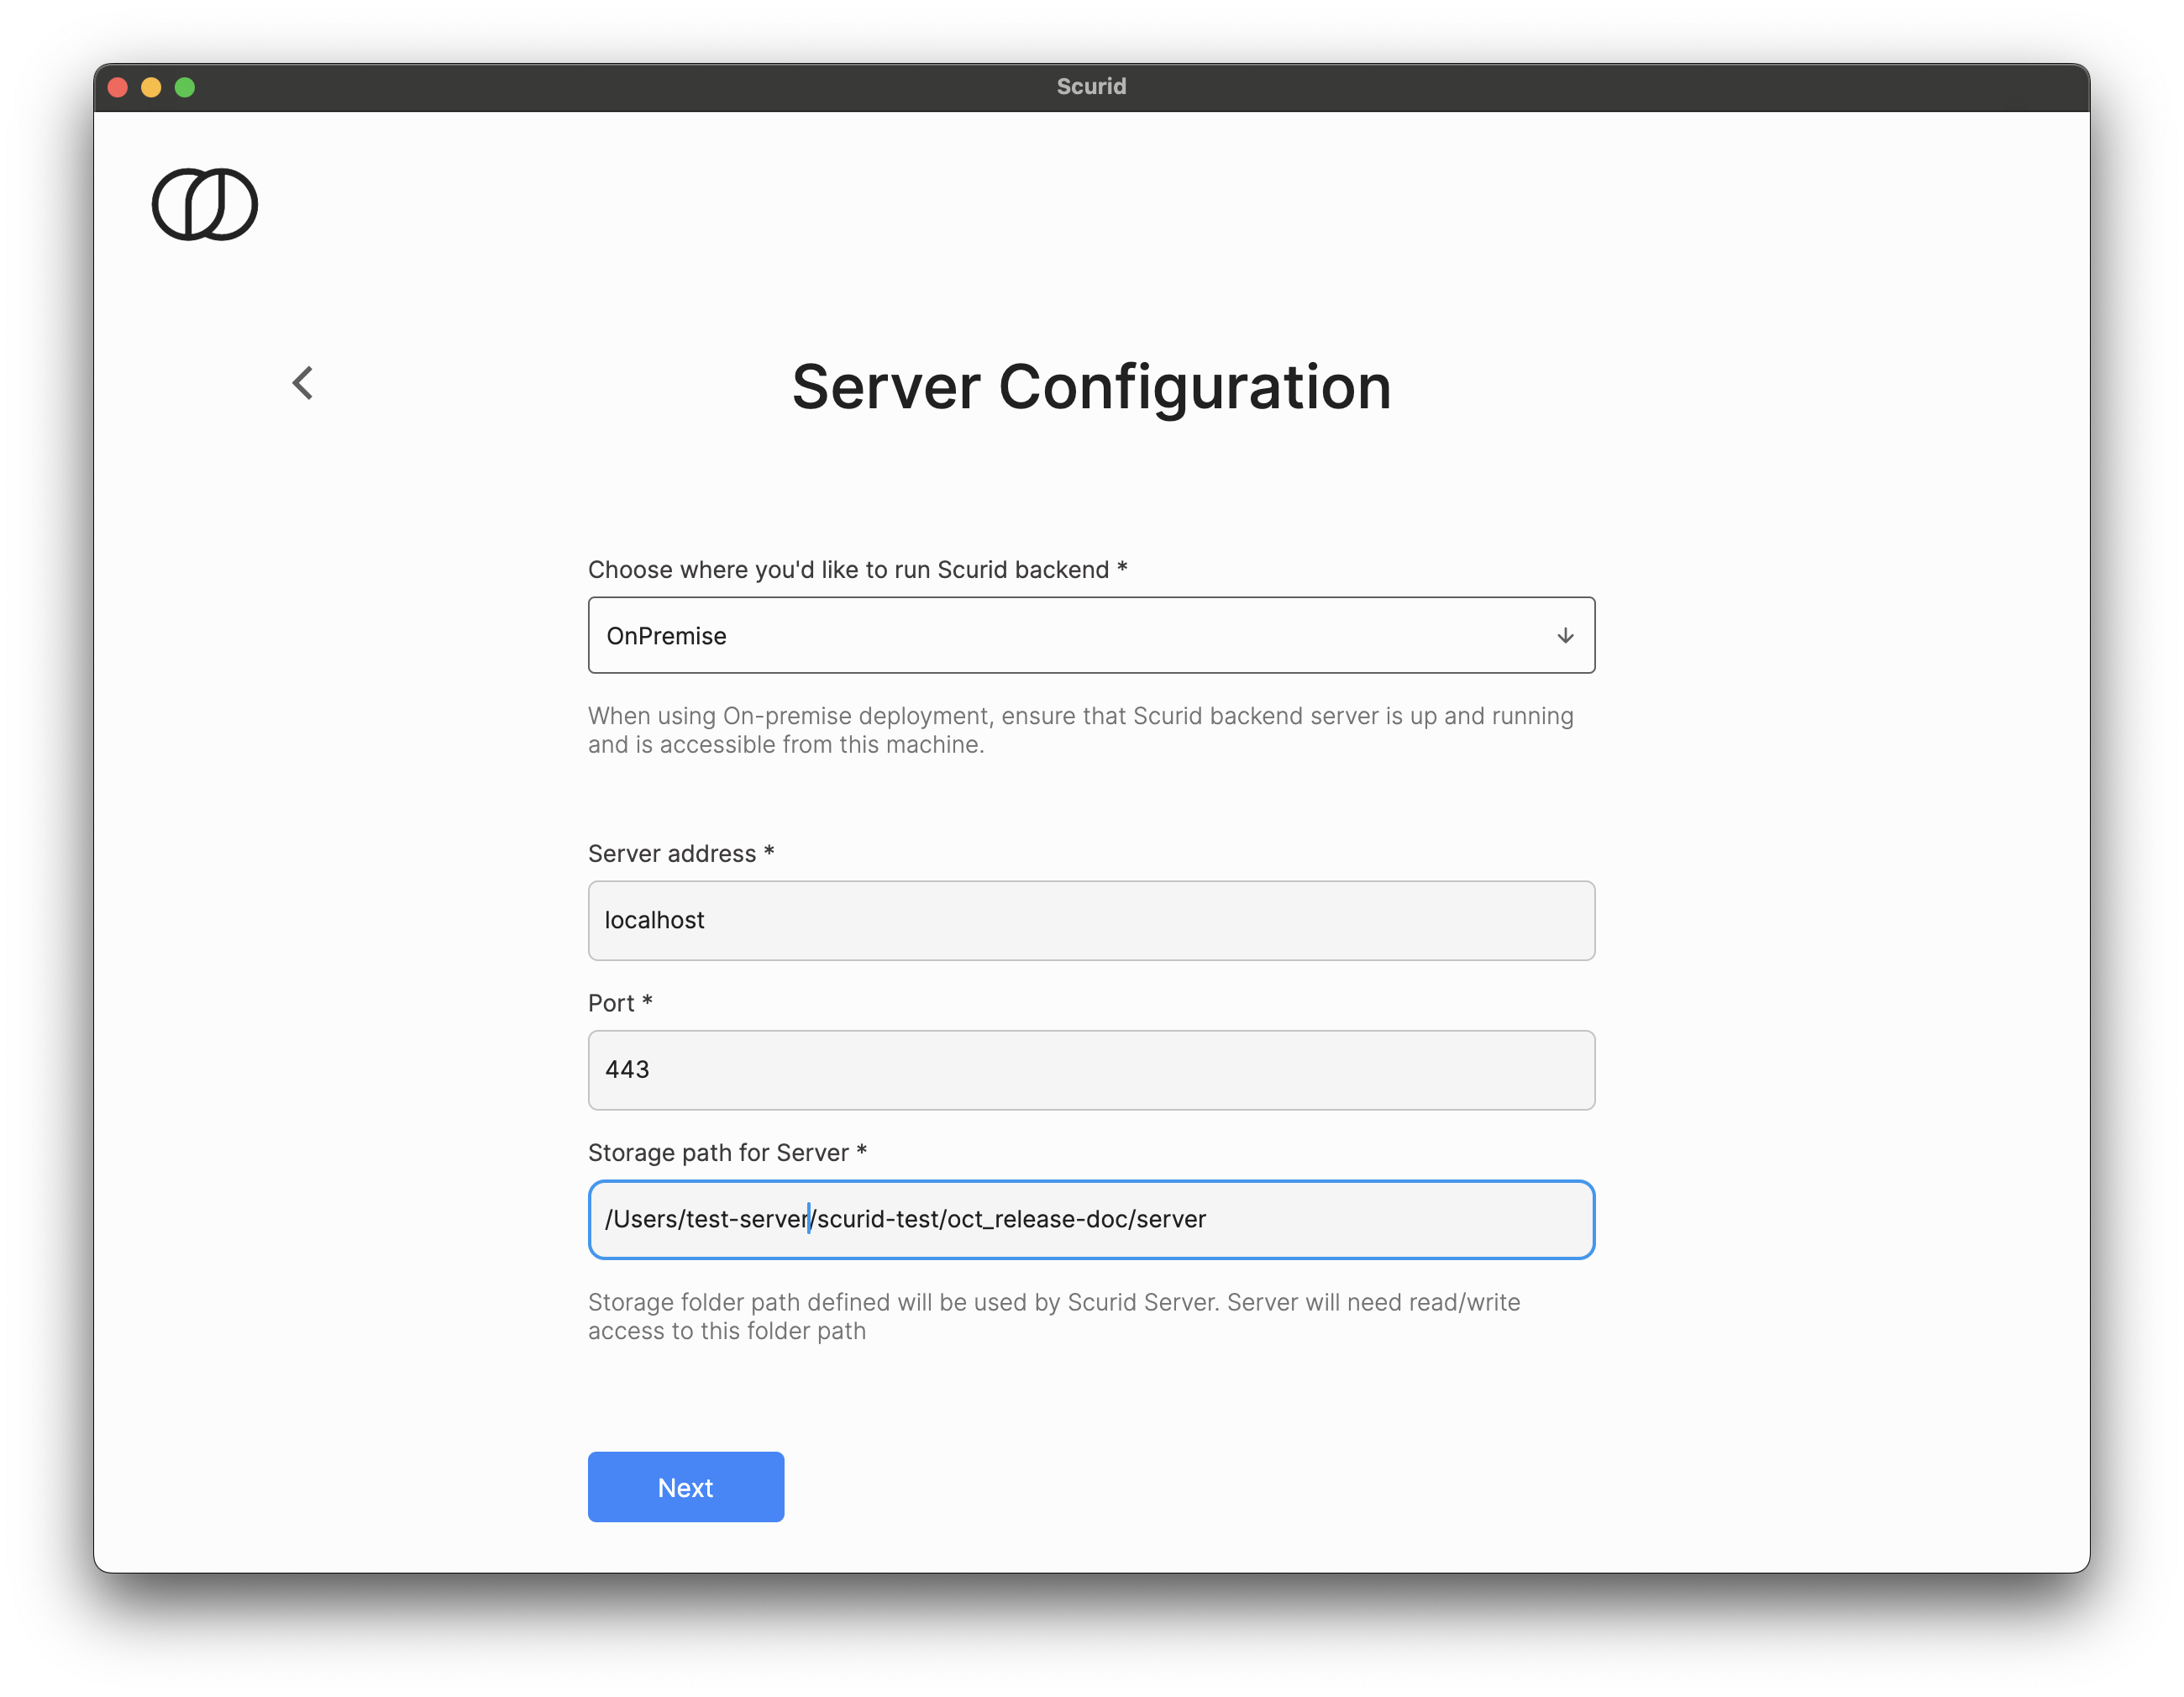The image size is (2184, 1697).
Task: Click into the Port field showing 443
Action: 1091,1070
